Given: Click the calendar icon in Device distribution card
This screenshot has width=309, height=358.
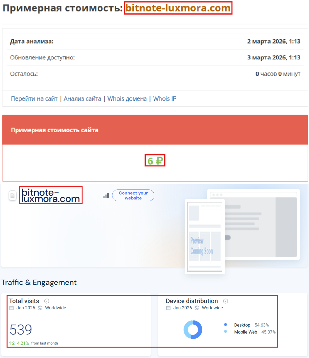Looking at the screenshot, I should 168,308.
